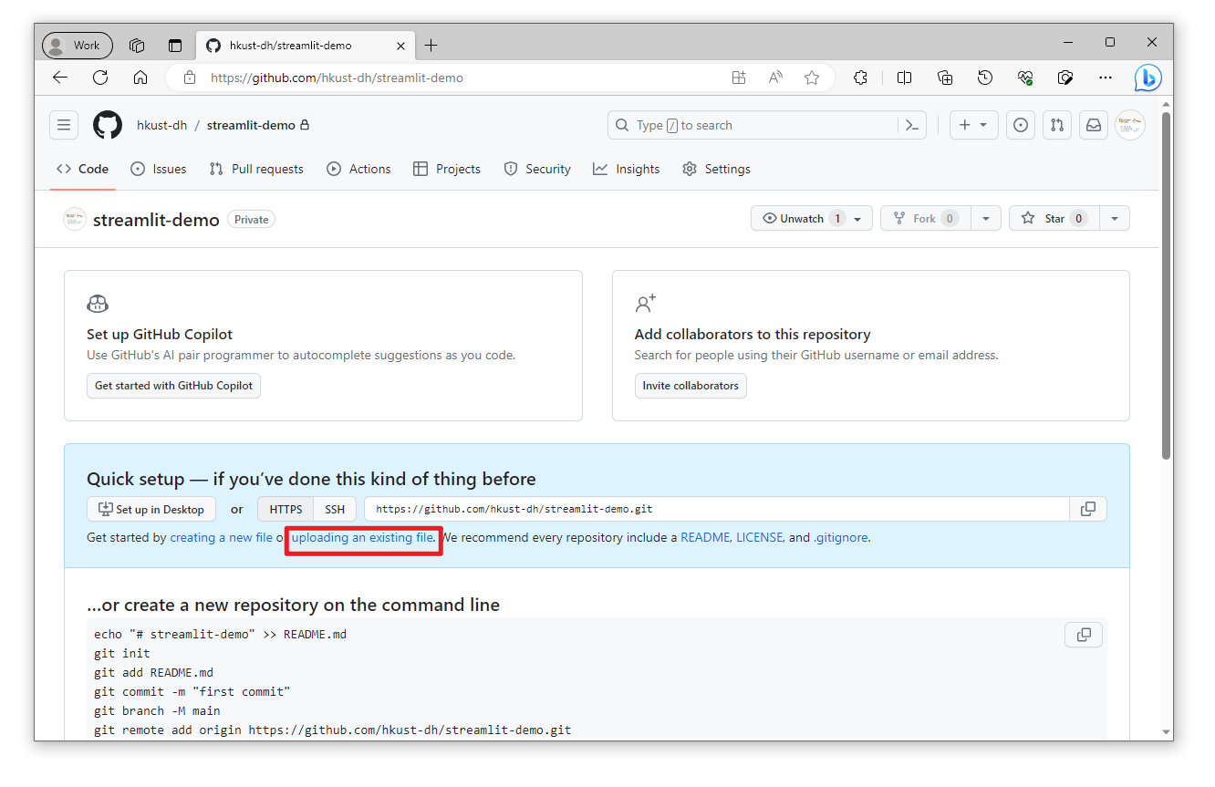Screen dimensions: 1215x787
Task: Copy the command line code snippet
Action: tap(1084, 635)
